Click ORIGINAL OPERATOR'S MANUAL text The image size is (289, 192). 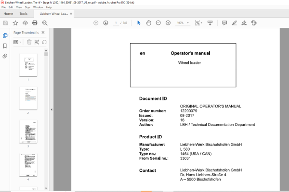tap(210, 106)
